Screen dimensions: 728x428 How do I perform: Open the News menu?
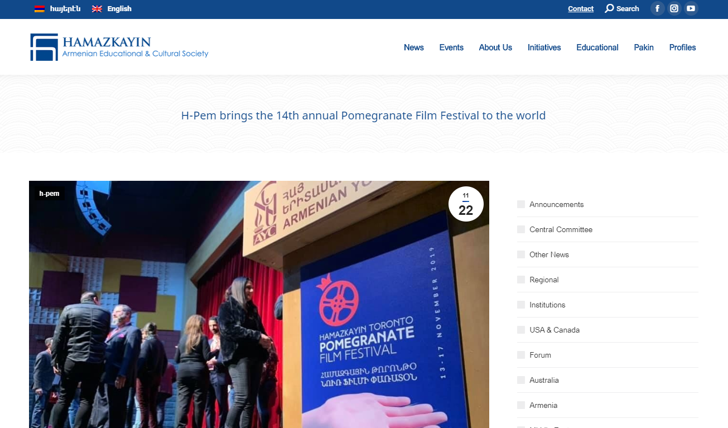point(414,47)
